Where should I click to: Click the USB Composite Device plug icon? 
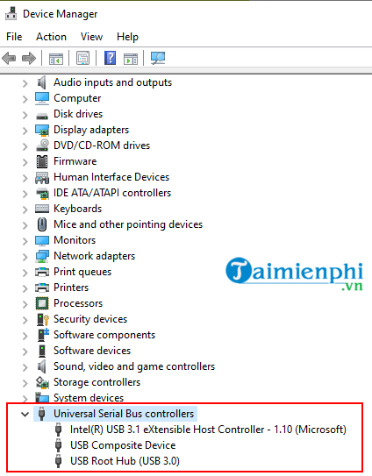(x=59, y=445)
